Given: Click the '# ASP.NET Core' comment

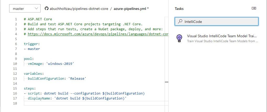Looking at the screenshot, I should coord(38,19).
